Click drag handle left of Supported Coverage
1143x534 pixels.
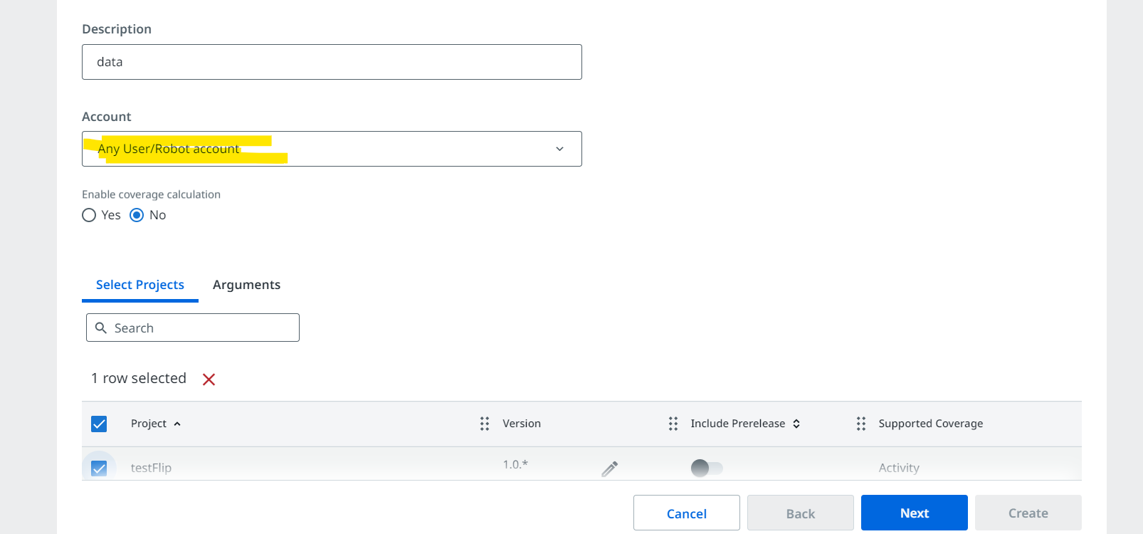click(861, 424)
